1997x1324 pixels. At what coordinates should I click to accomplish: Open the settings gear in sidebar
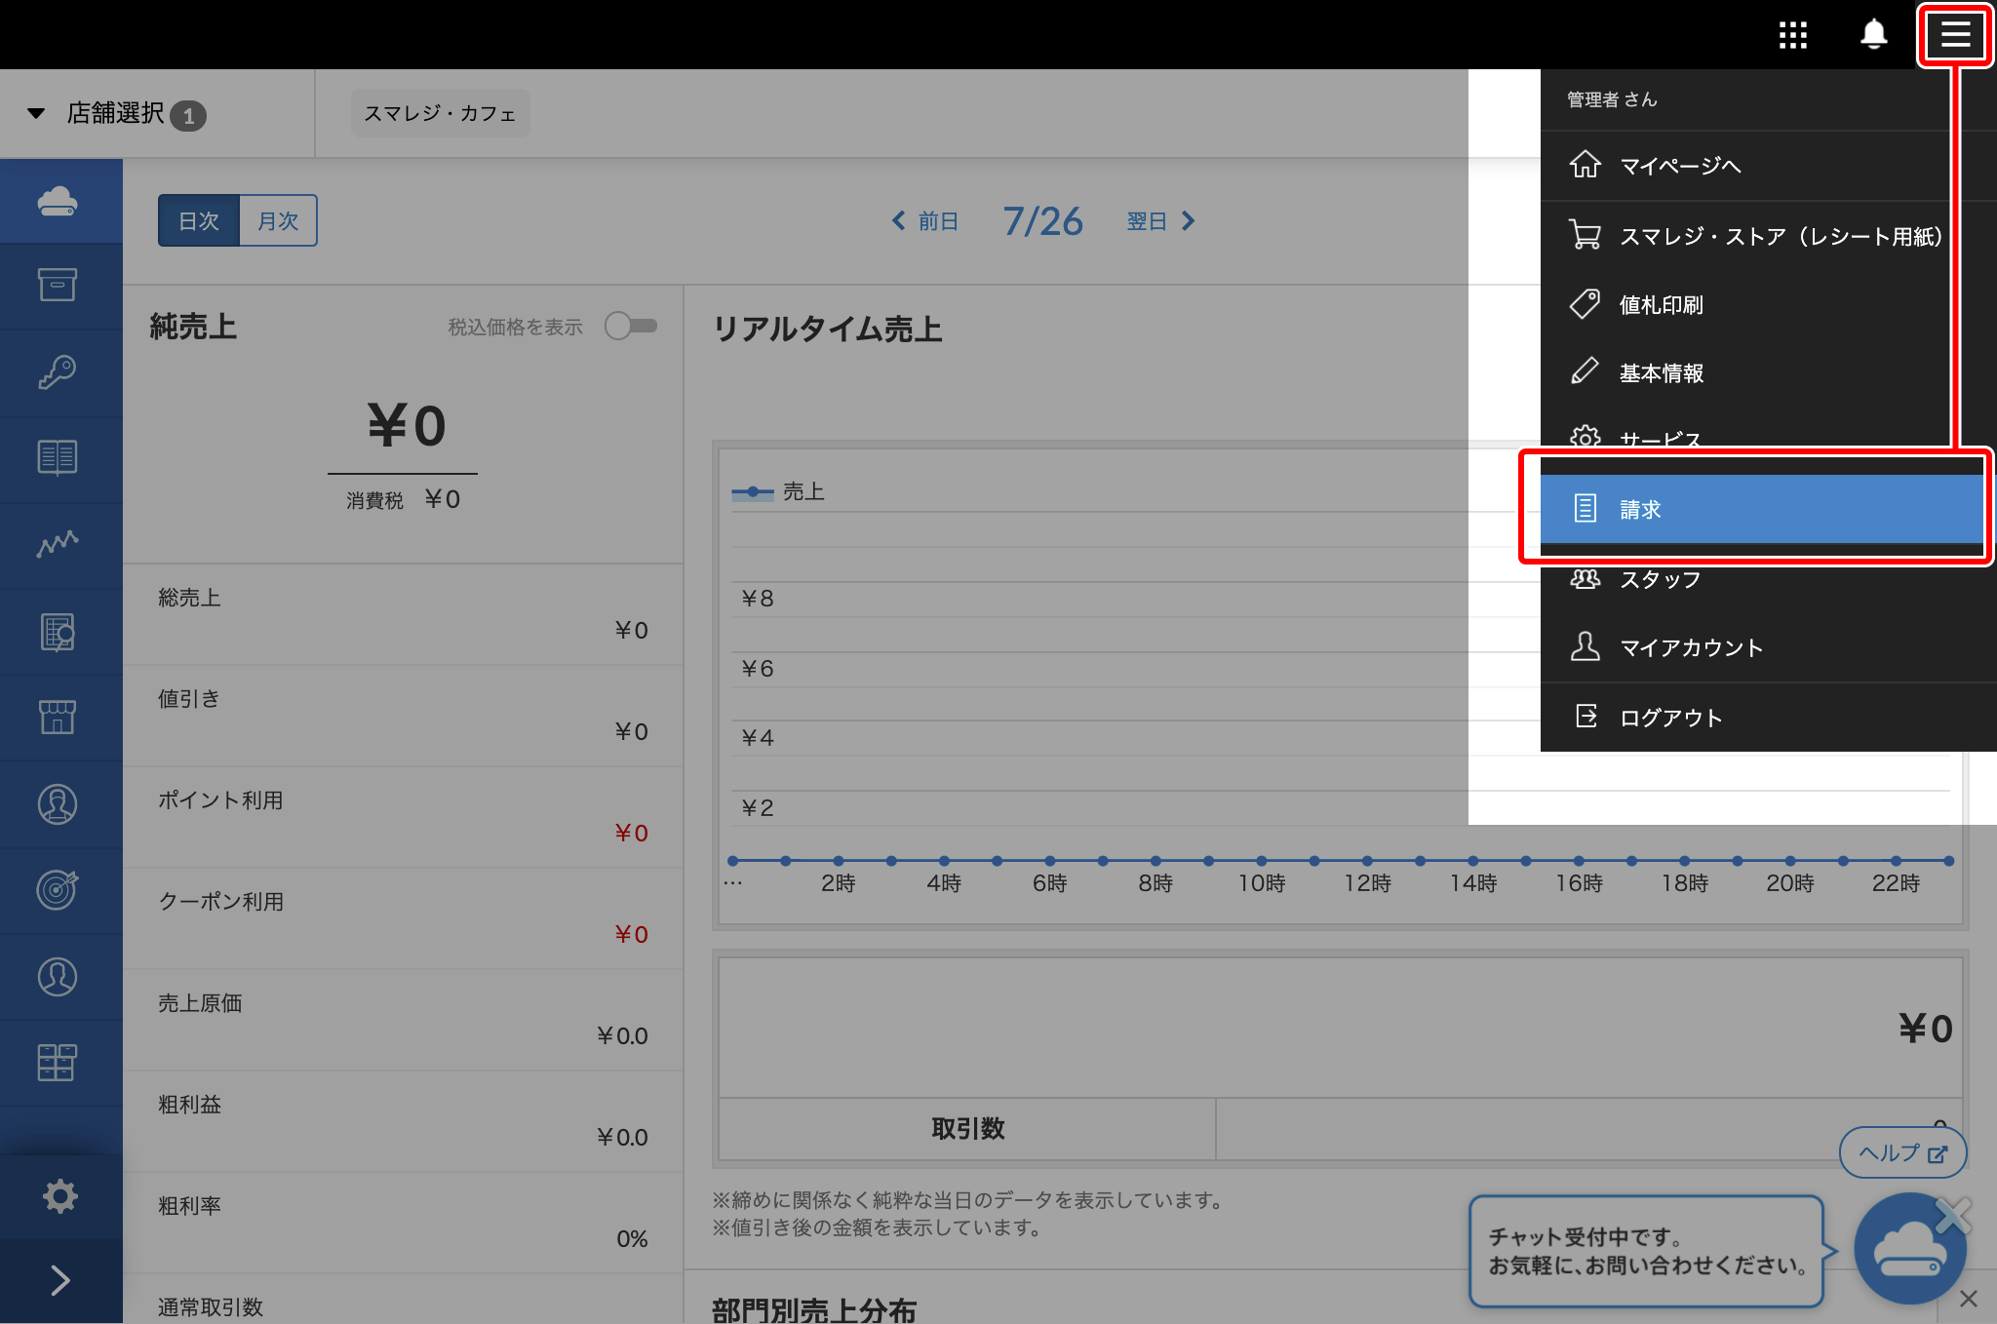(x=59, y=1195)
